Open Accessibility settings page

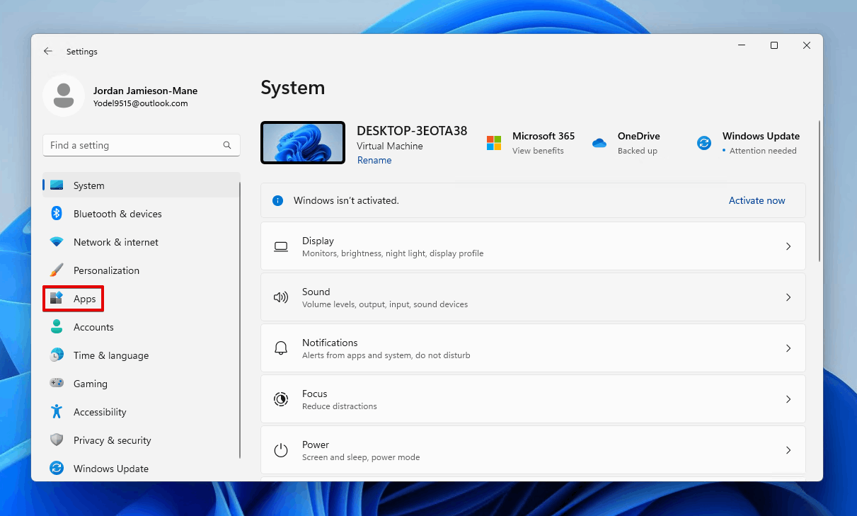click(x=141, y=412)
